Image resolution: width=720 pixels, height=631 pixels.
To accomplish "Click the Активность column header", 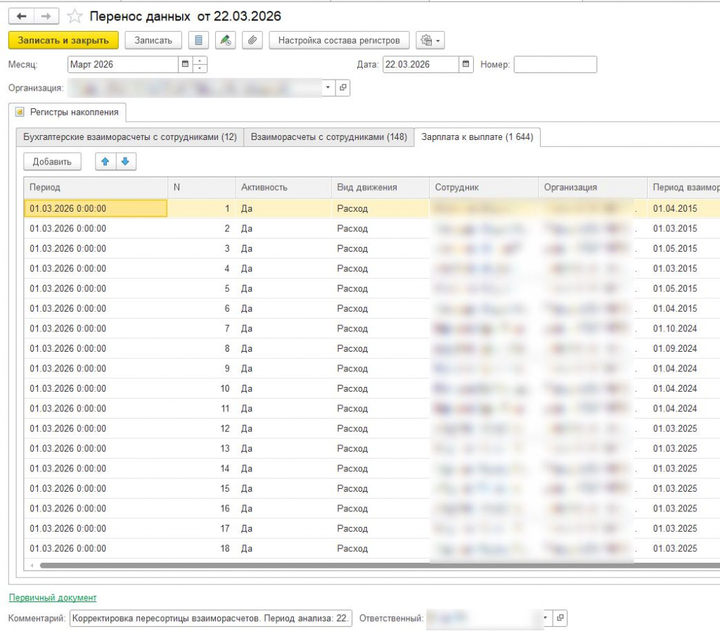I will click(x=283, y=187).
